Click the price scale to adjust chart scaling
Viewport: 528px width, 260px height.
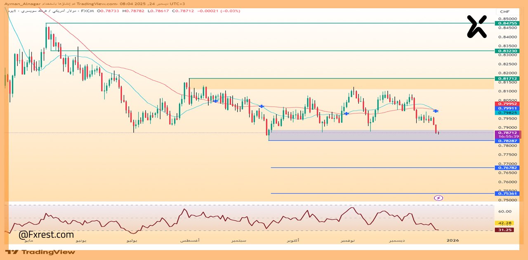pyautogui.click(x=507, y=182)
